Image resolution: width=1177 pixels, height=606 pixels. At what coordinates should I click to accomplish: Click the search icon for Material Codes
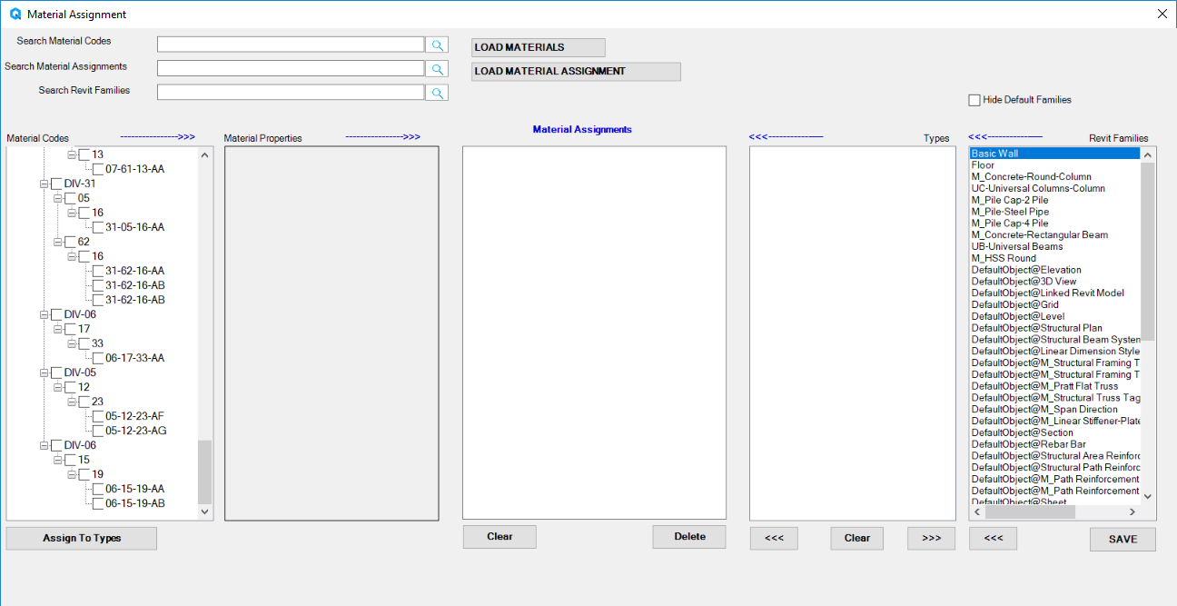[437, 45]
